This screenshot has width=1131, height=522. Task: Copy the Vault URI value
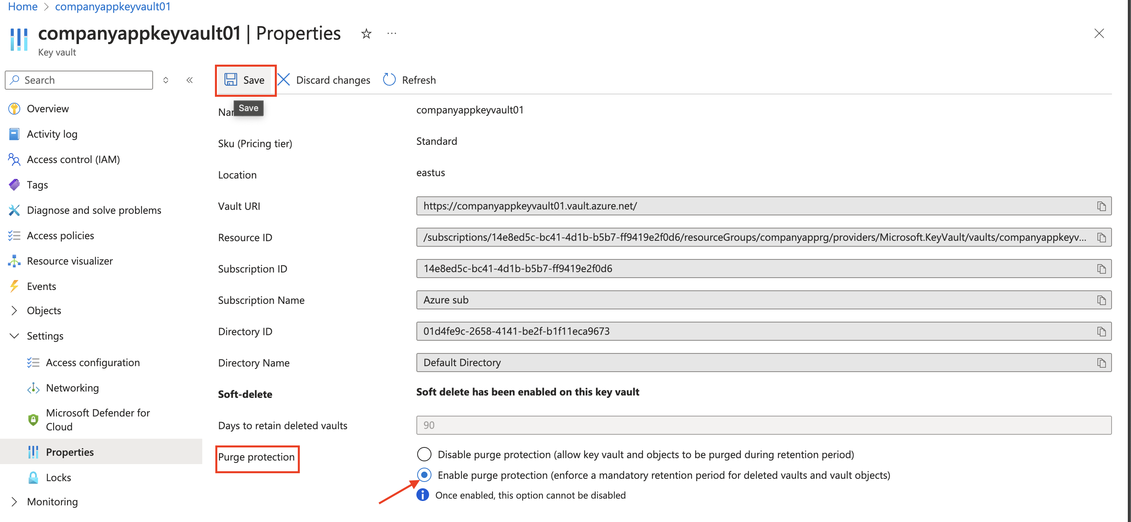(1101, 206)
